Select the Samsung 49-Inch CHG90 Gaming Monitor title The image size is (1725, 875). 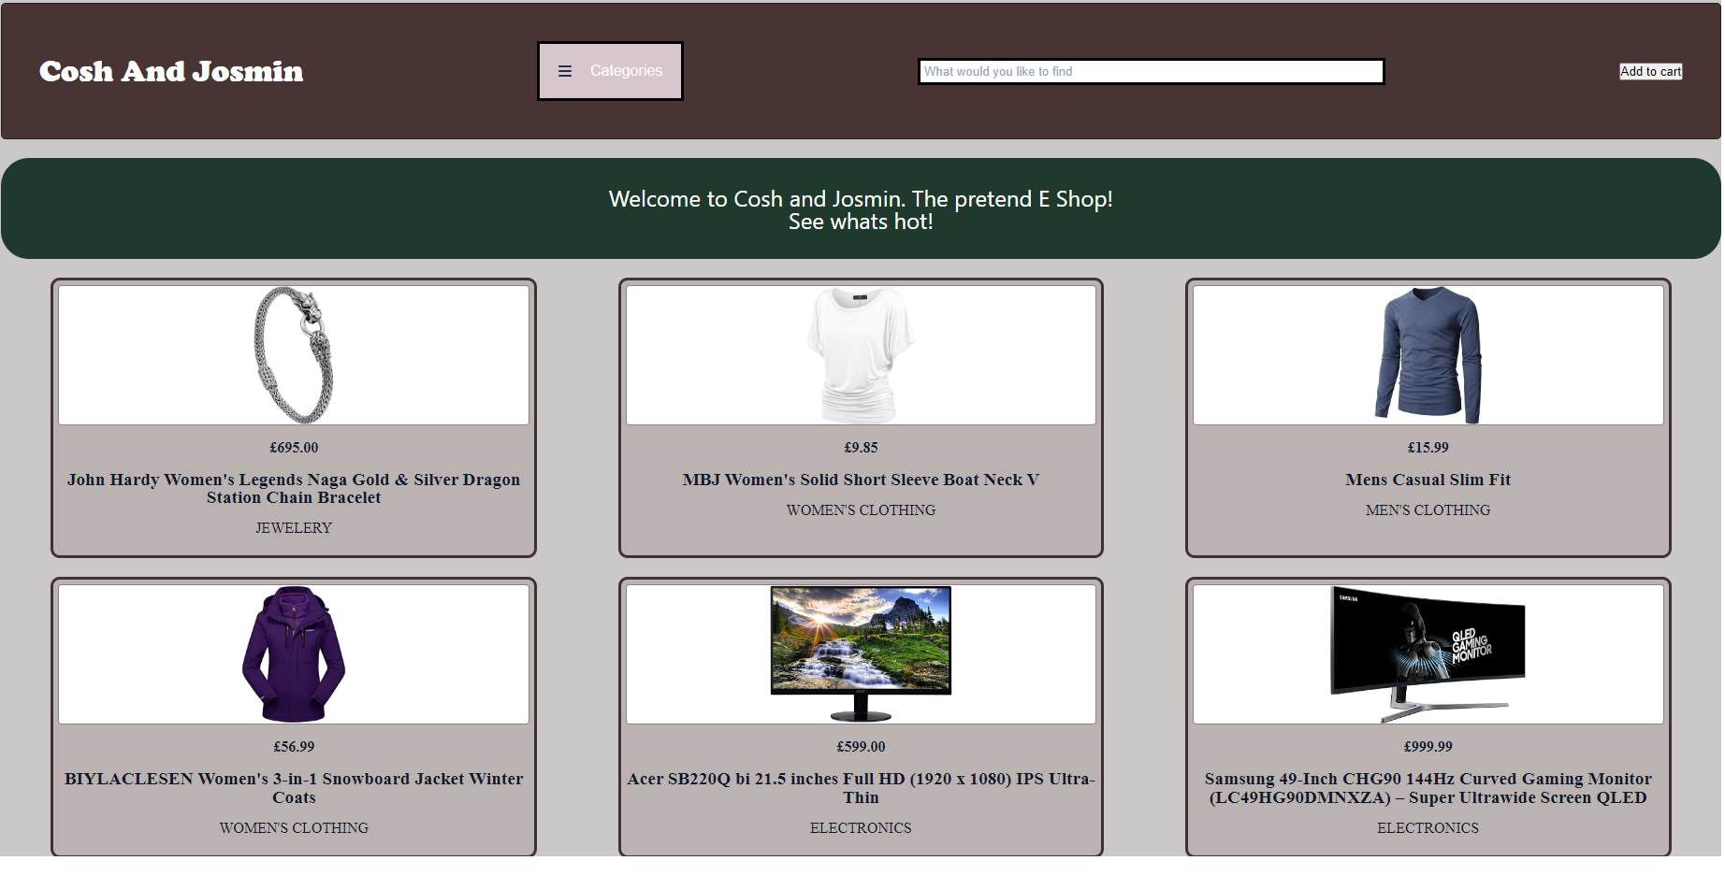(1428, 788)
